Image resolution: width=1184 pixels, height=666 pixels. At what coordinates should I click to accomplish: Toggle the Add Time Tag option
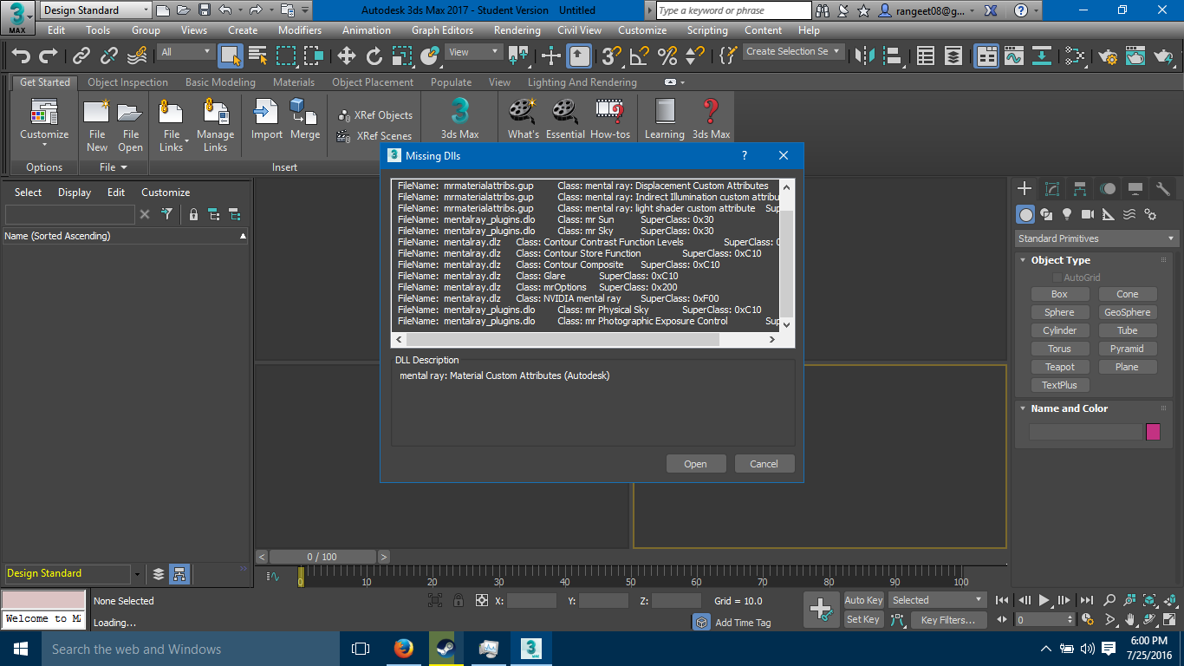coord(732,622)
